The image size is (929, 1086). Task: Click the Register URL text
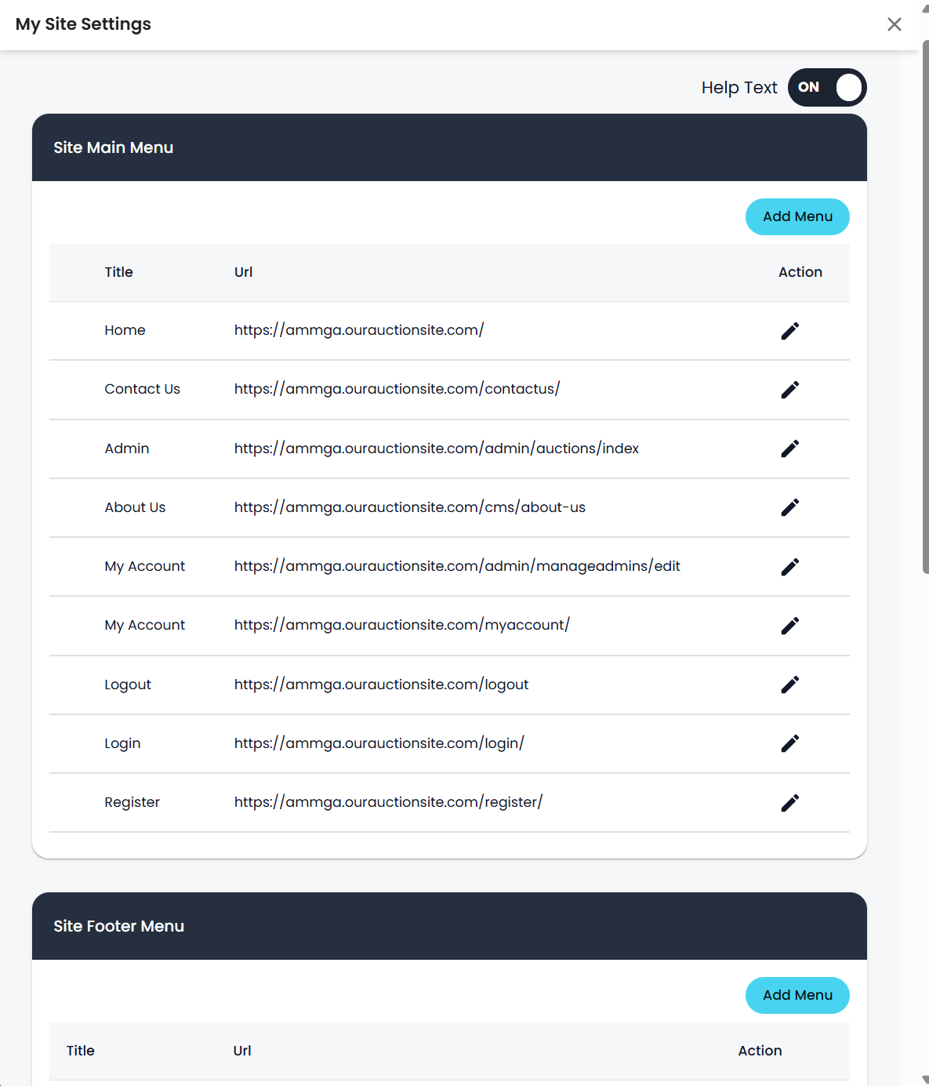pyautogui.click(x=388, y=802)
